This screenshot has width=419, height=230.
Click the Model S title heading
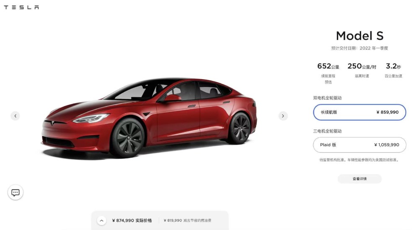point(360,36)
